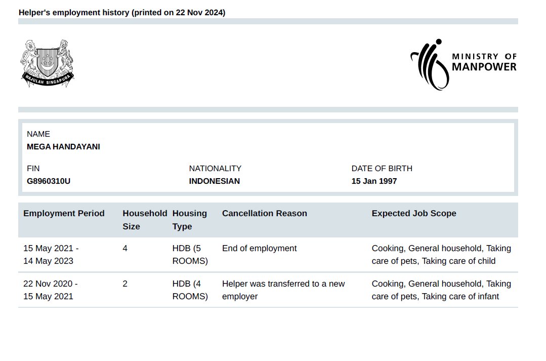546x361 pixels.
Task: Click the Household Size column header
Action: (144, 220)
